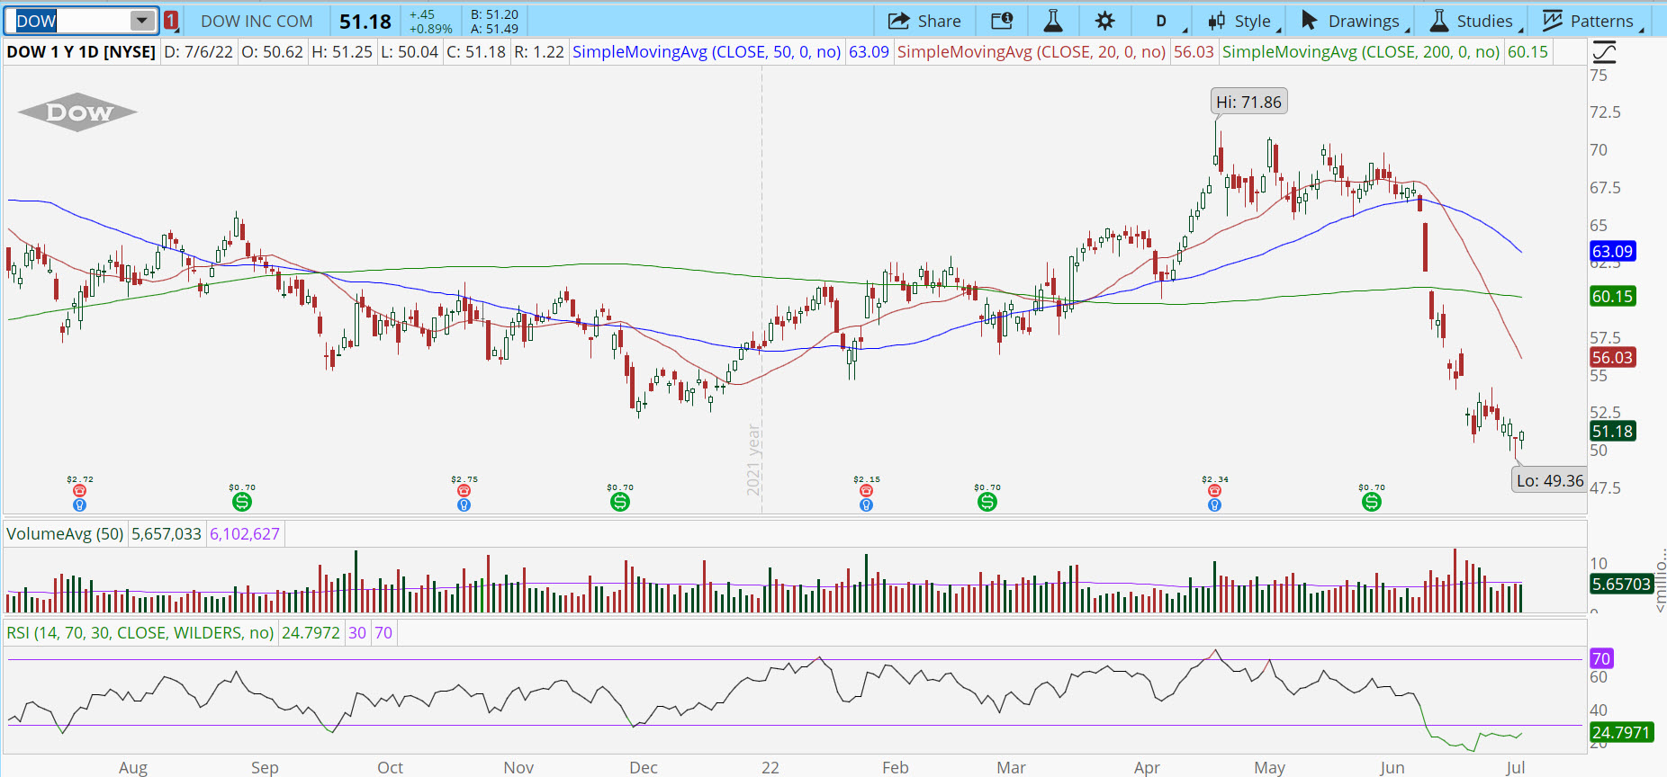1667x777 pixels.
Task: Open the symbol selector dropdown arrow
Action: (x=142, y=21)
